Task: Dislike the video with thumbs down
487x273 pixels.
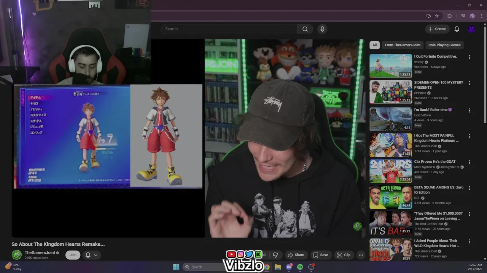Action: pyautogui.click(x=275, y=255)
